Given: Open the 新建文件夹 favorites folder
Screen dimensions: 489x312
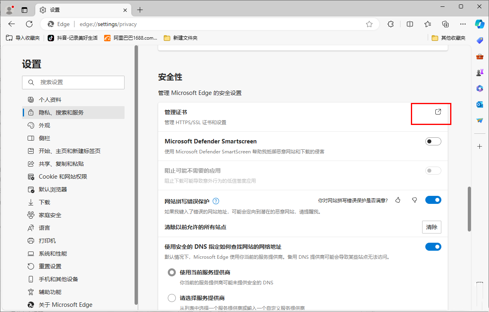Looking at the screenshot, I should tap(181, 38).
